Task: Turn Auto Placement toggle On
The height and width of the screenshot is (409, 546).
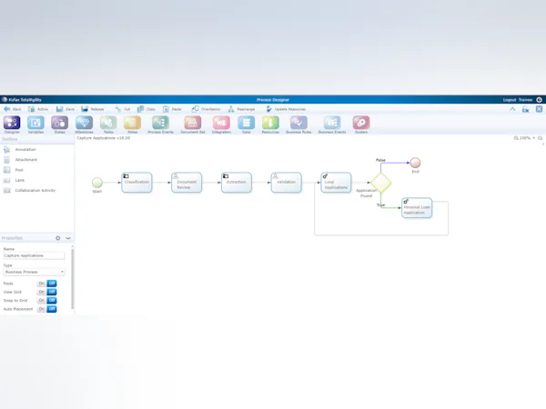Action: pos(42,309)
